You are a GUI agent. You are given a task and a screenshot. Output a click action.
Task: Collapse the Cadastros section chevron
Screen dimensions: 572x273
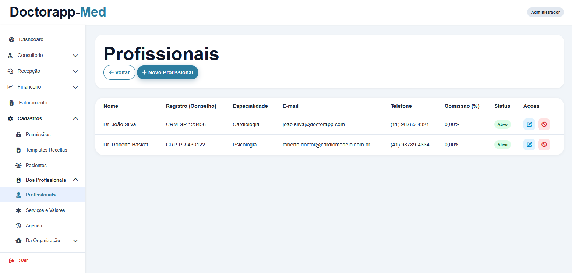pyautogui.click(x=75, y=118)
